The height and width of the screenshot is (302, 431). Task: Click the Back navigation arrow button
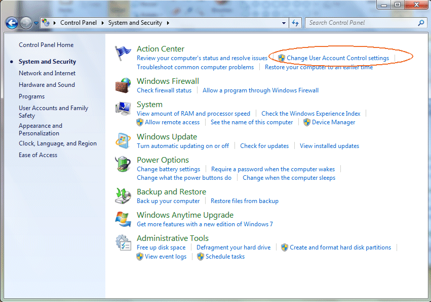click(12, 23)
